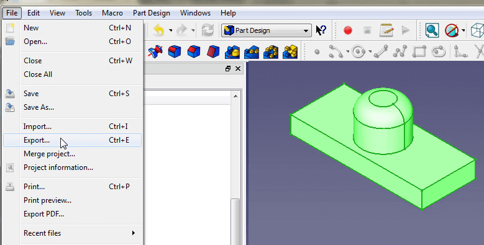
Task: Select the Groove revolve tool icon
Action: point(155,51)
